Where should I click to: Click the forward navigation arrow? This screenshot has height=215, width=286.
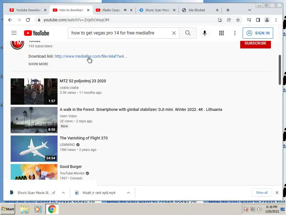[19, 20]
